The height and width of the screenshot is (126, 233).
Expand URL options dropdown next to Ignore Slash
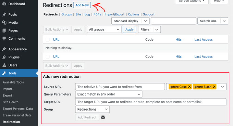tap(222, 87)
